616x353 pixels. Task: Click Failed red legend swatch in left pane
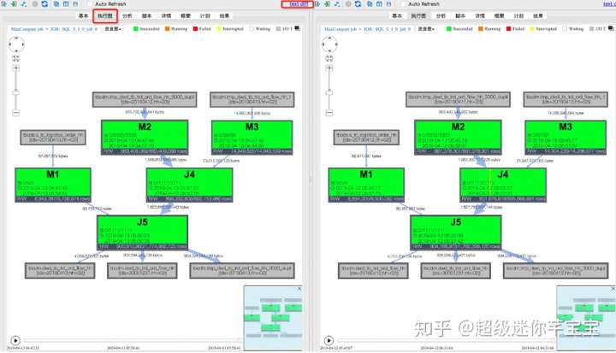pos(195,29)
